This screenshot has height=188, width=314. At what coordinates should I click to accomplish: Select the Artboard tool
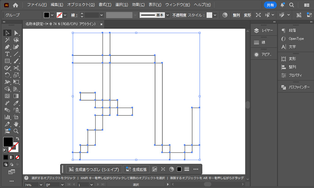(x=16, y=117)
